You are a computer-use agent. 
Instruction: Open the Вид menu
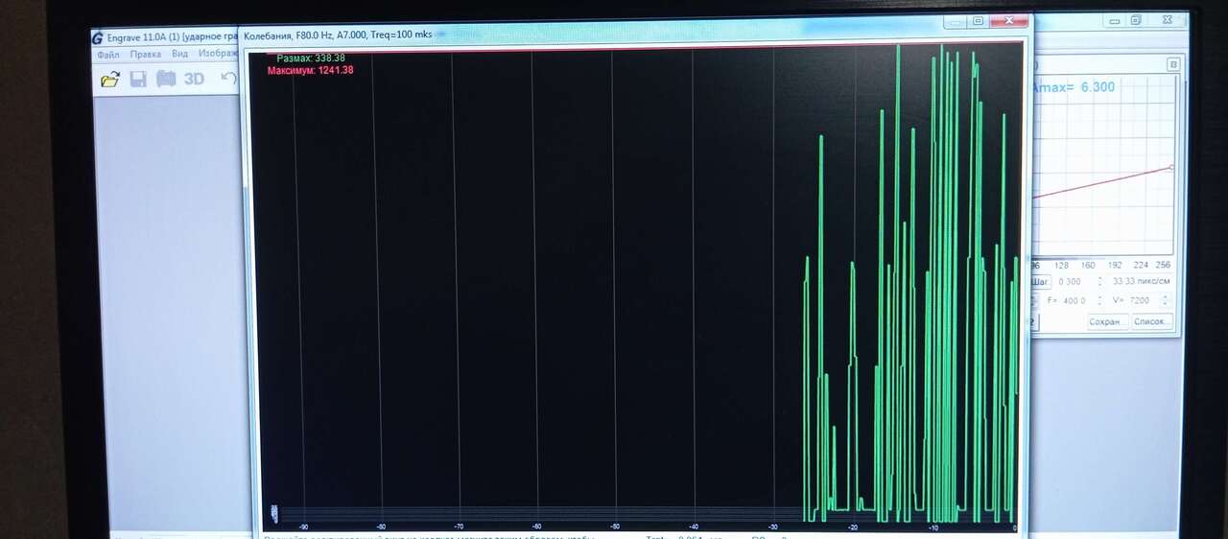click(x=179, y=55)
